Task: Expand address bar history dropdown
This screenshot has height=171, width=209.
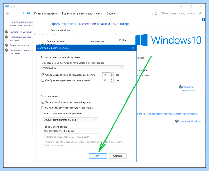Action: tap(152, 13)
